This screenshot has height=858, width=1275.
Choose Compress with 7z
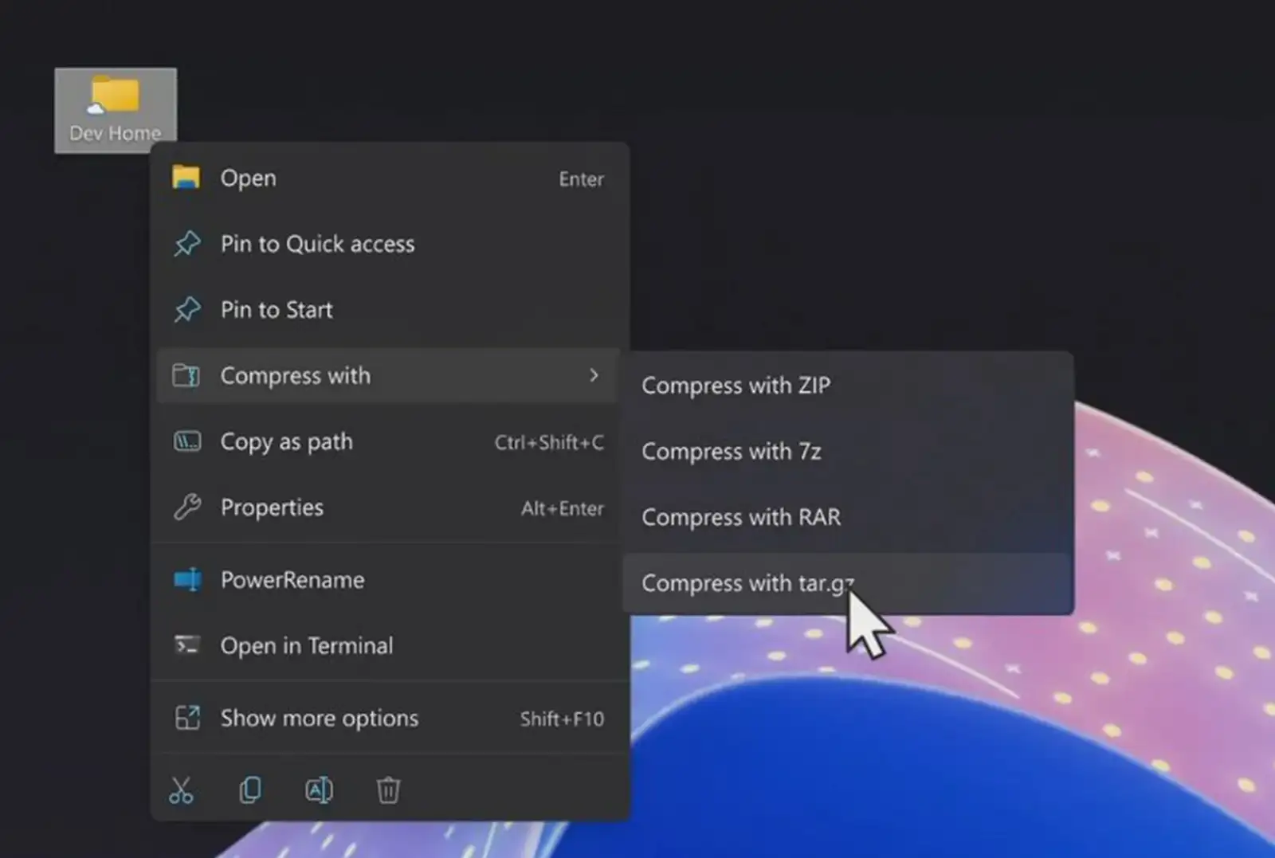(732, 451)
